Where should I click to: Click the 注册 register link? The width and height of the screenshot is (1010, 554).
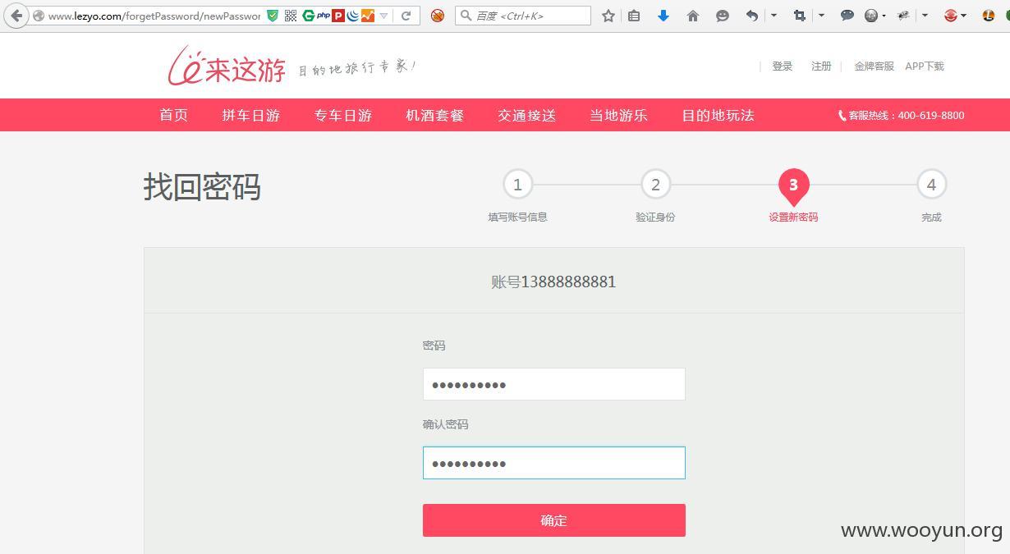821,66
